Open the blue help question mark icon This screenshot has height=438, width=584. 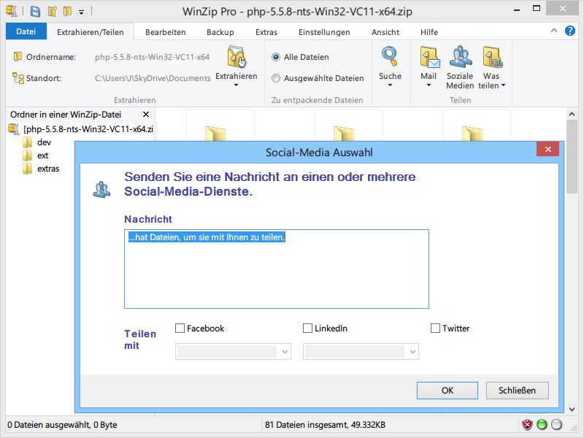coord(570,31)
